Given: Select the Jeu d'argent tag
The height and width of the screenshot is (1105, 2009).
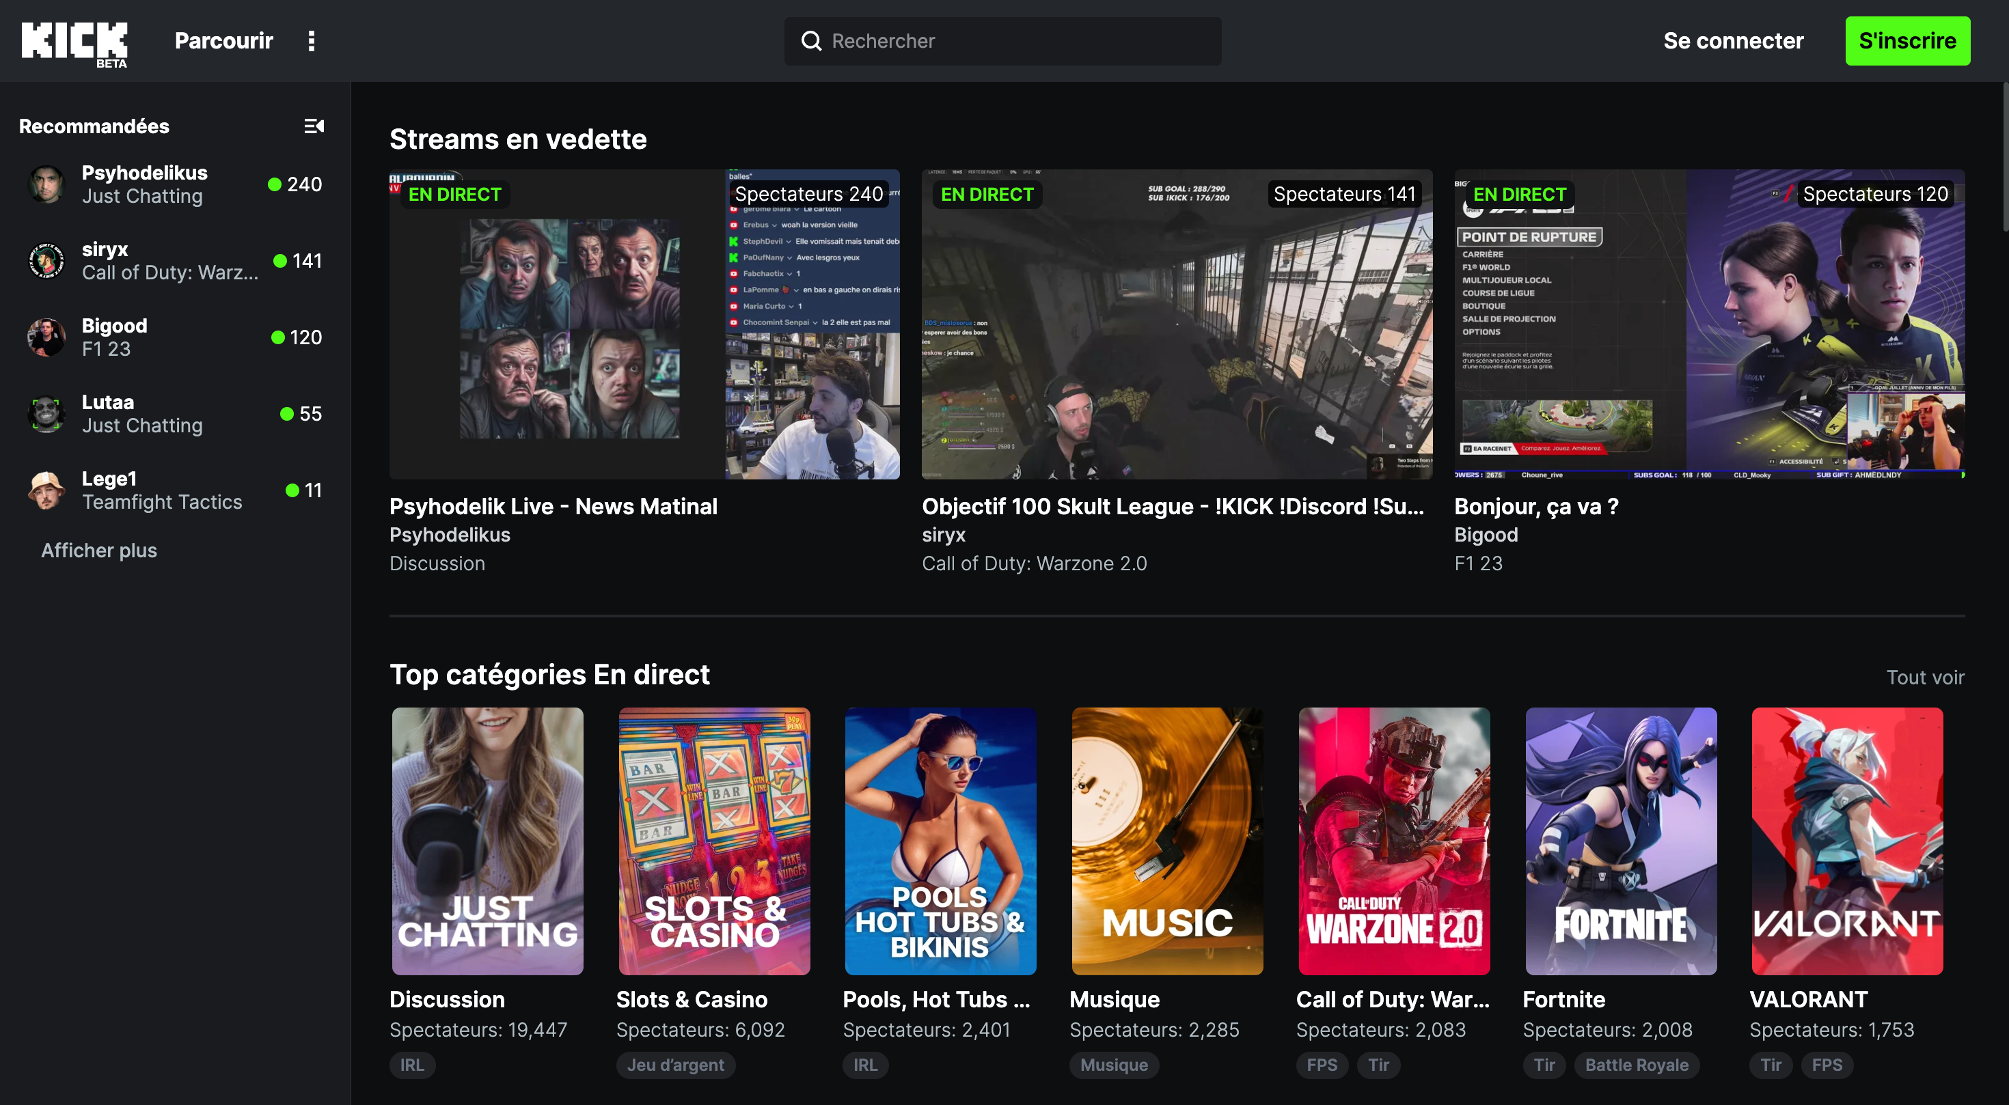Looking at the screenshot, I should click(675, 1065).
